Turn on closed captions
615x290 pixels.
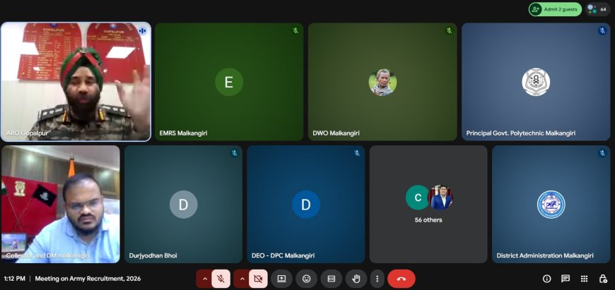tap(331, 279)
